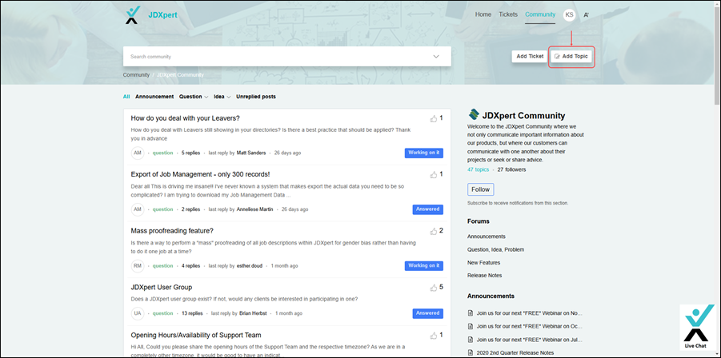Click into the Search community field
721x358 pixels.
[x=272, y=57]
